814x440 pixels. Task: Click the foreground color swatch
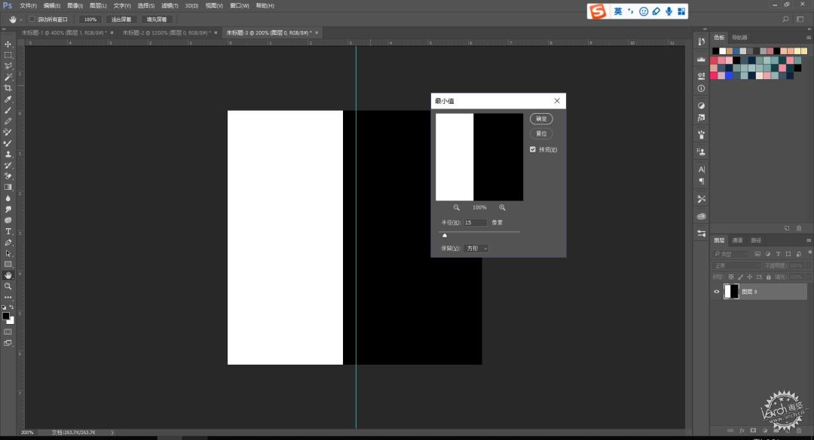[x=6, y=316]
